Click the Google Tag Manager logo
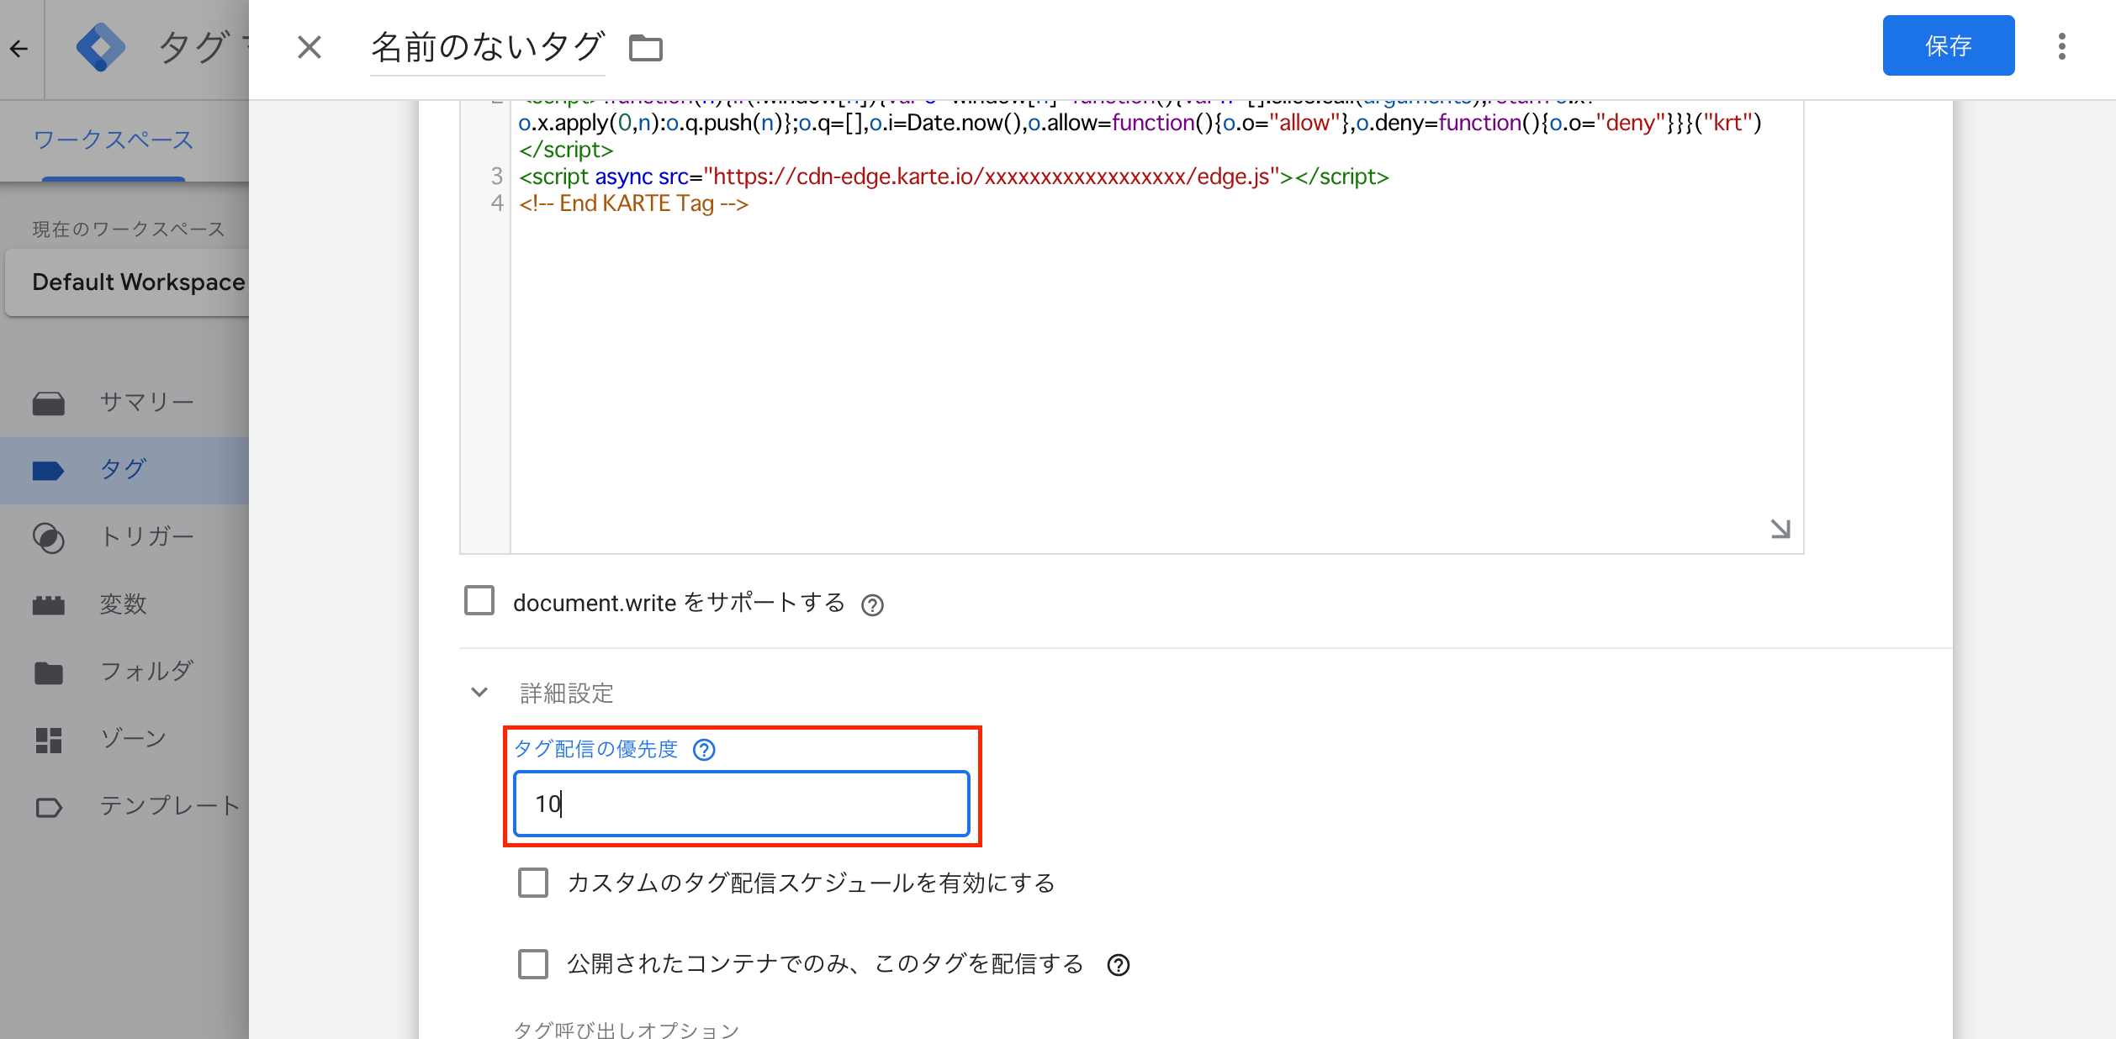The height and width of the screenshot is (1039, 2116). click(x=100, y=47)
